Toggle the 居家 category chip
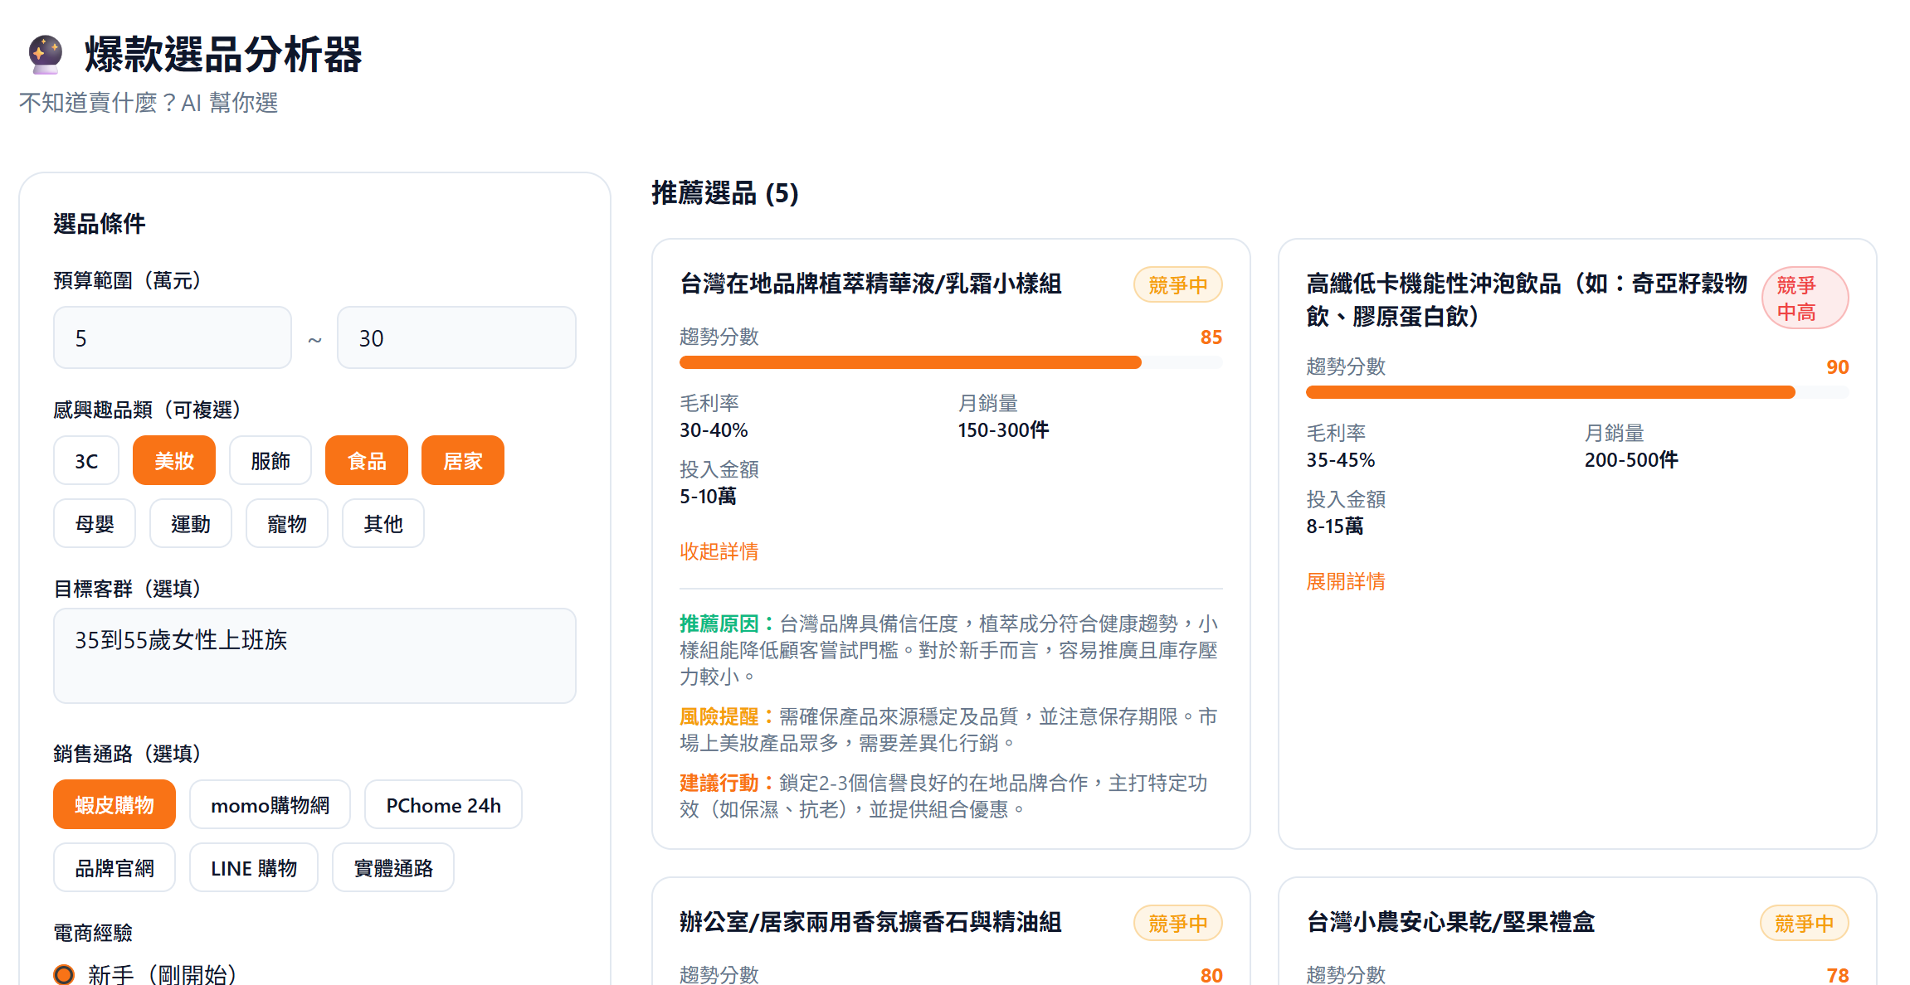Viewport: 1910px width, 985px height. [463, 461]
